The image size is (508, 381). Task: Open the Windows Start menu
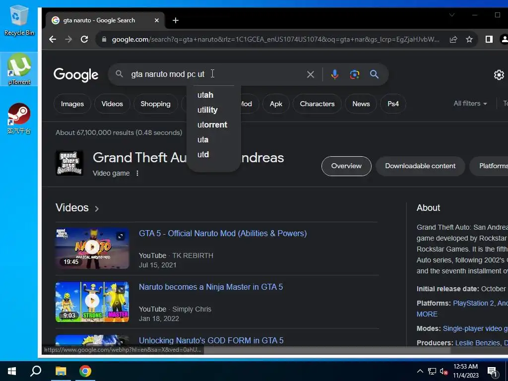pyautogui.click(x=12, y=371)
